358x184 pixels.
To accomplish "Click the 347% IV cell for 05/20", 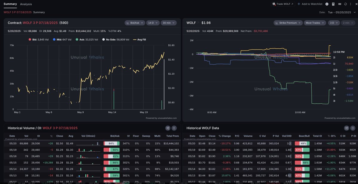I will (127, 143).
